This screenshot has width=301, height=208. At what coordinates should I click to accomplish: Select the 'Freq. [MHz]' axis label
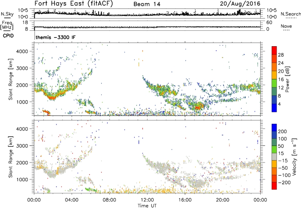(7, 25)
